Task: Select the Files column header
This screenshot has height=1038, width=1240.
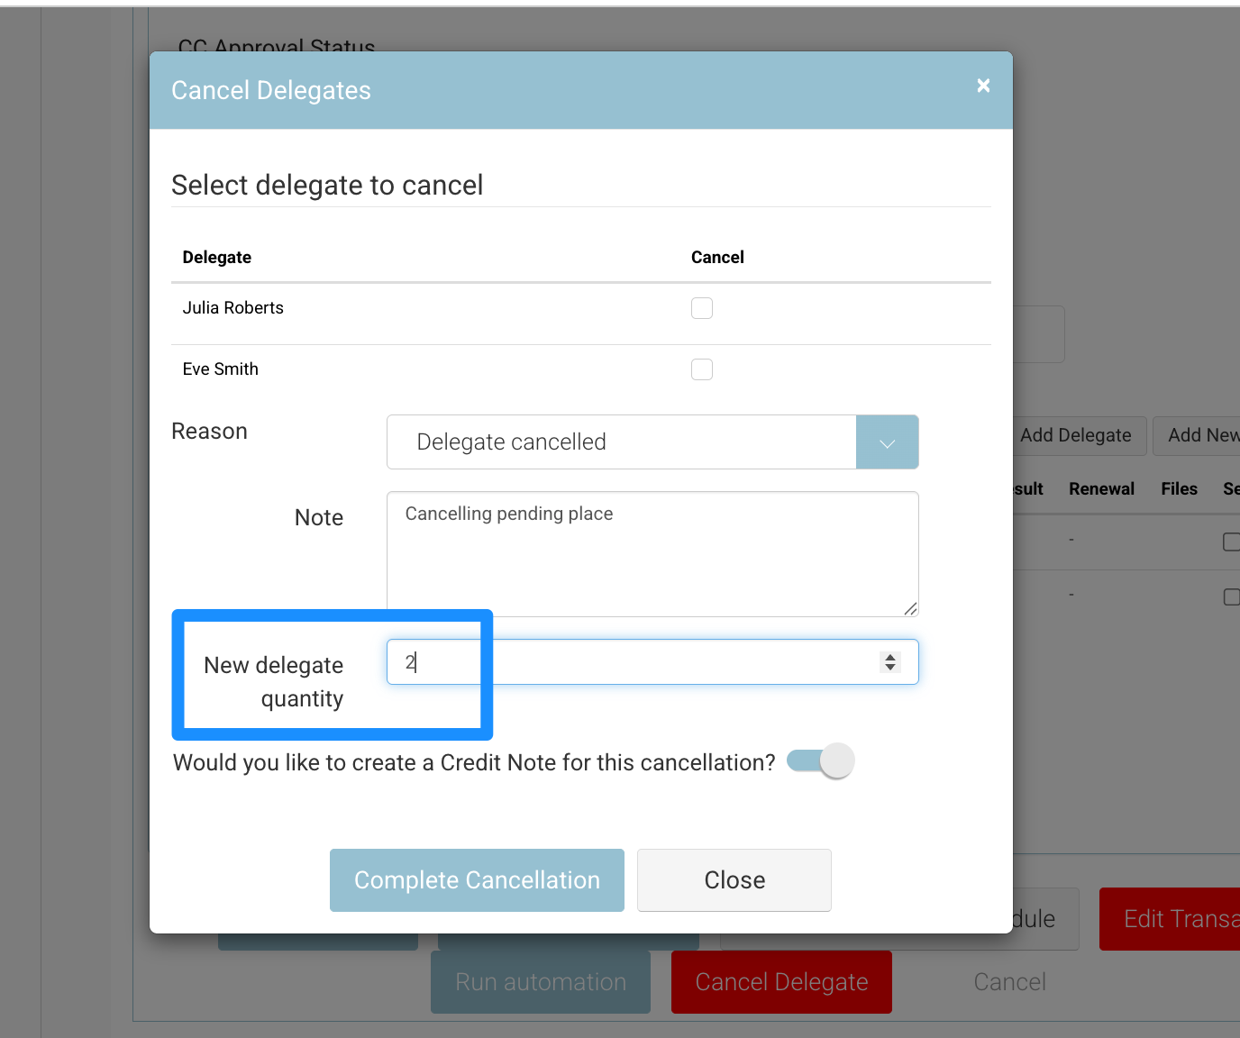Action: [1179, 489]
